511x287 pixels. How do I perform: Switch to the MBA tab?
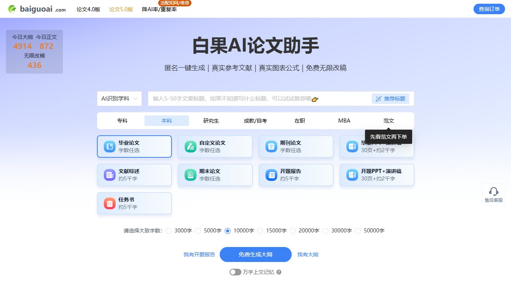coord(344,121)
